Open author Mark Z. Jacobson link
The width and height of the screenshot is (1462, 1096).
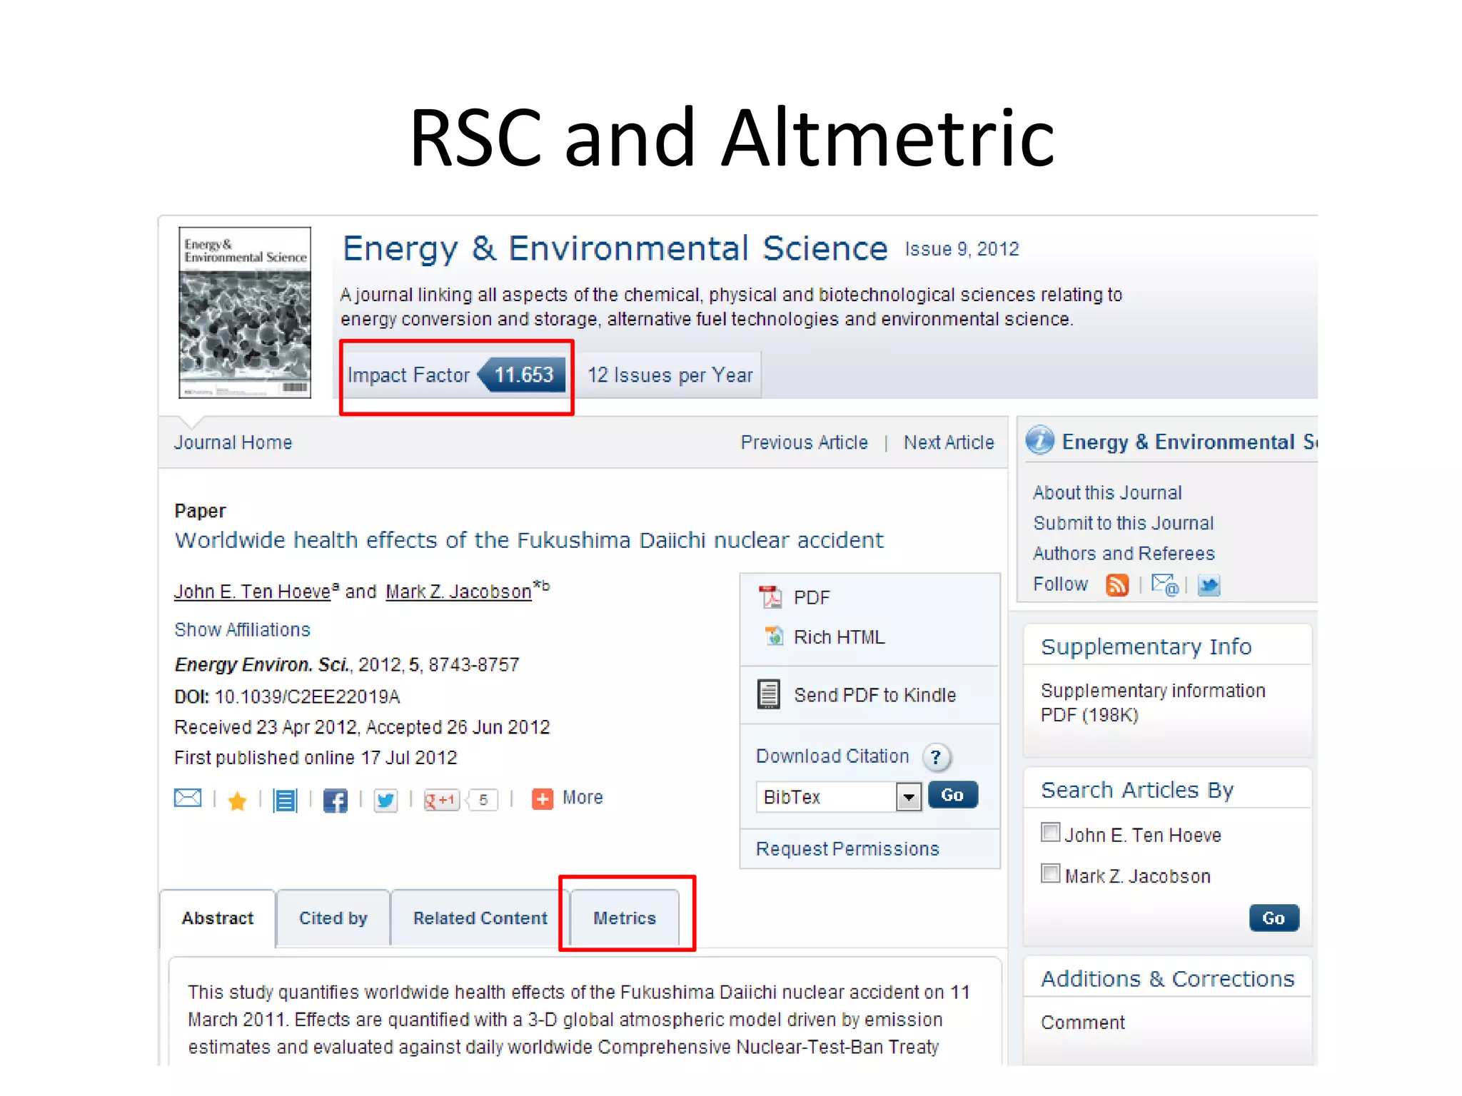click(459, 592)
